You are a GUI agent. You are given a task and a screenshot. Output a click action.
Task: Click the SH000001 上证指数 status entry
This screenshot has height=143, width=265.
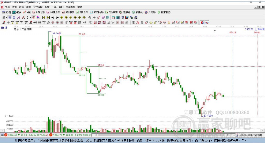[251, 135]
